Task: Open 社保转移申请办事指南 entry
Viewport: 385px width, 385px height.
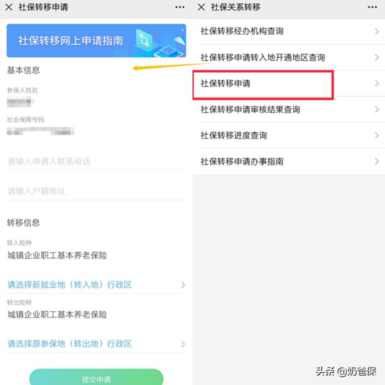Action: (x=289, y=162)
